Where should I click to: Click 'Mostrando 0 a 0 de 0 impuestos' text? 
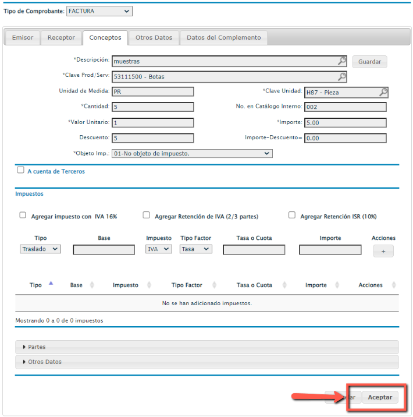pyautogui.click(x=59, y=320)
